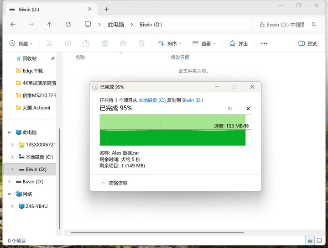Viewport: 328px width, 248px height.
Task: Click the horizontal scrollbar at bottom
Action: pos(157,232)
